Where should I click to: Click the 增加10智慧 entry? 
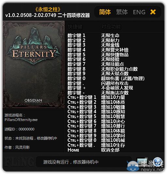pos(113,116)
